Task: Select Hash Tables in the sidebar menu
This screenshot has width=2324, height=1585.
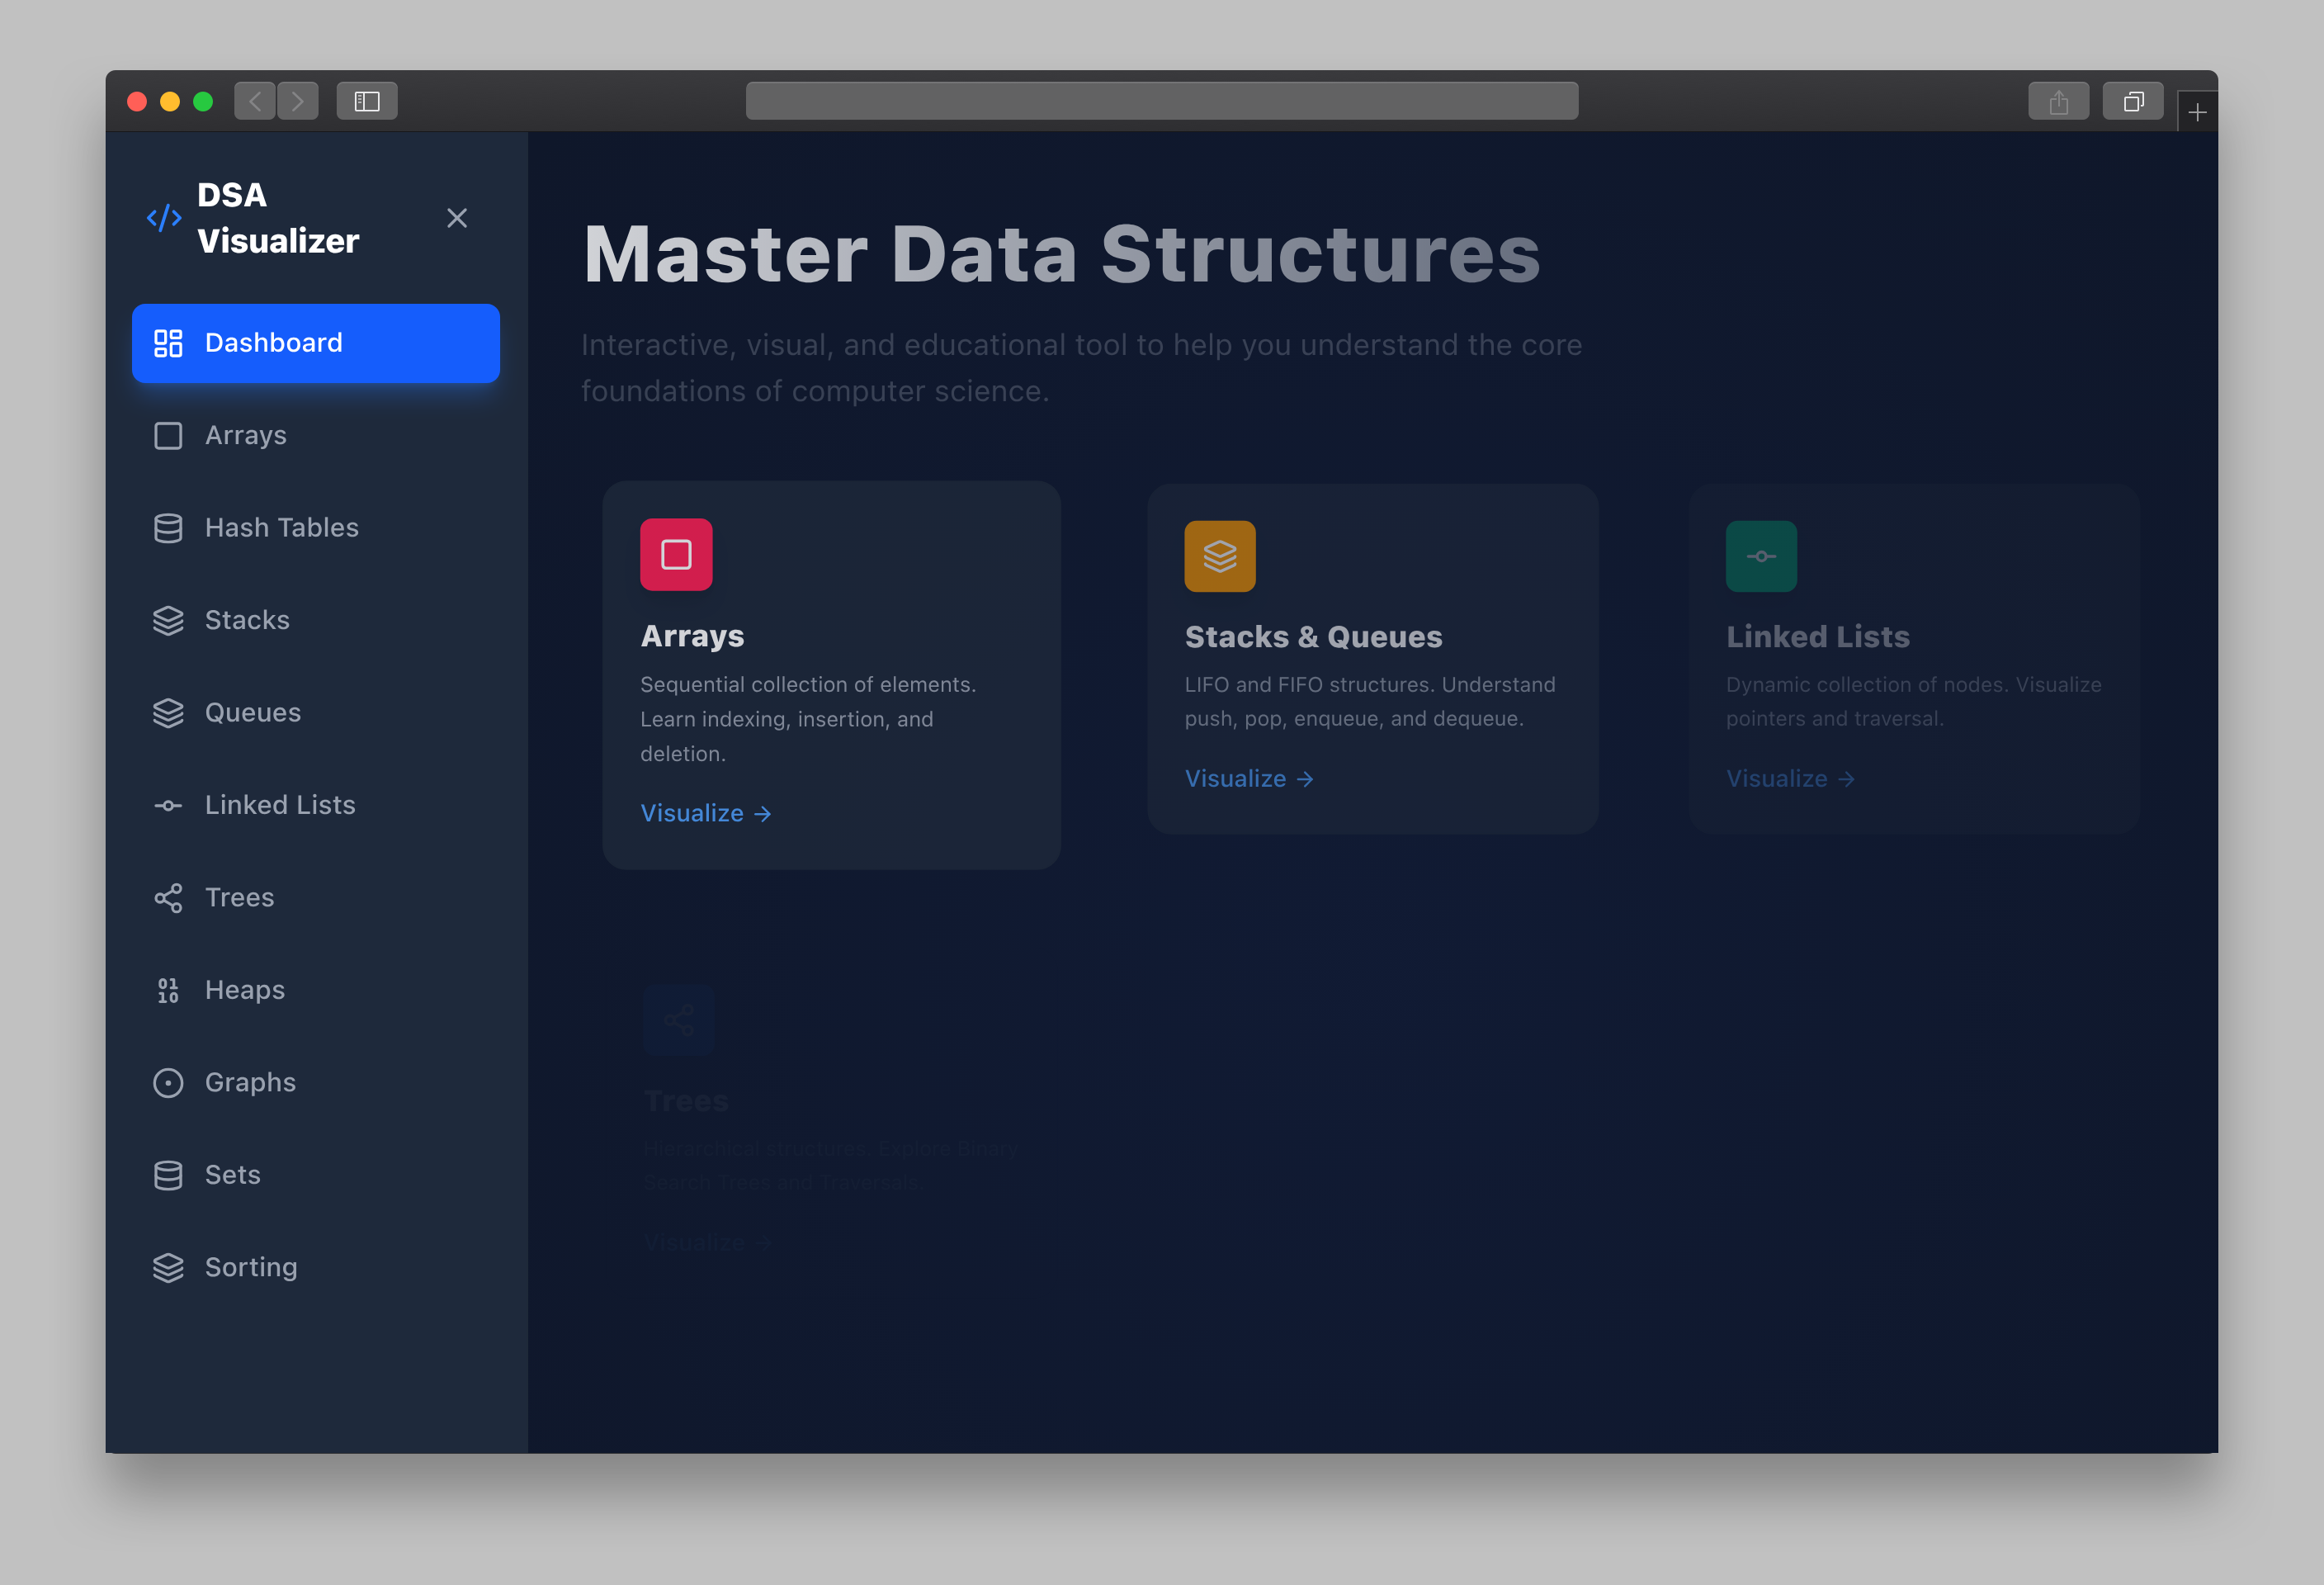Action: click(x=316, y=528)
